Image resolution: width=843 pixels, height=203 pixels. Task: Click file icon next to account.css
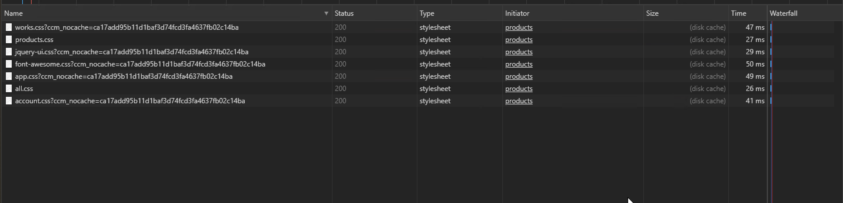pos(9,101)
